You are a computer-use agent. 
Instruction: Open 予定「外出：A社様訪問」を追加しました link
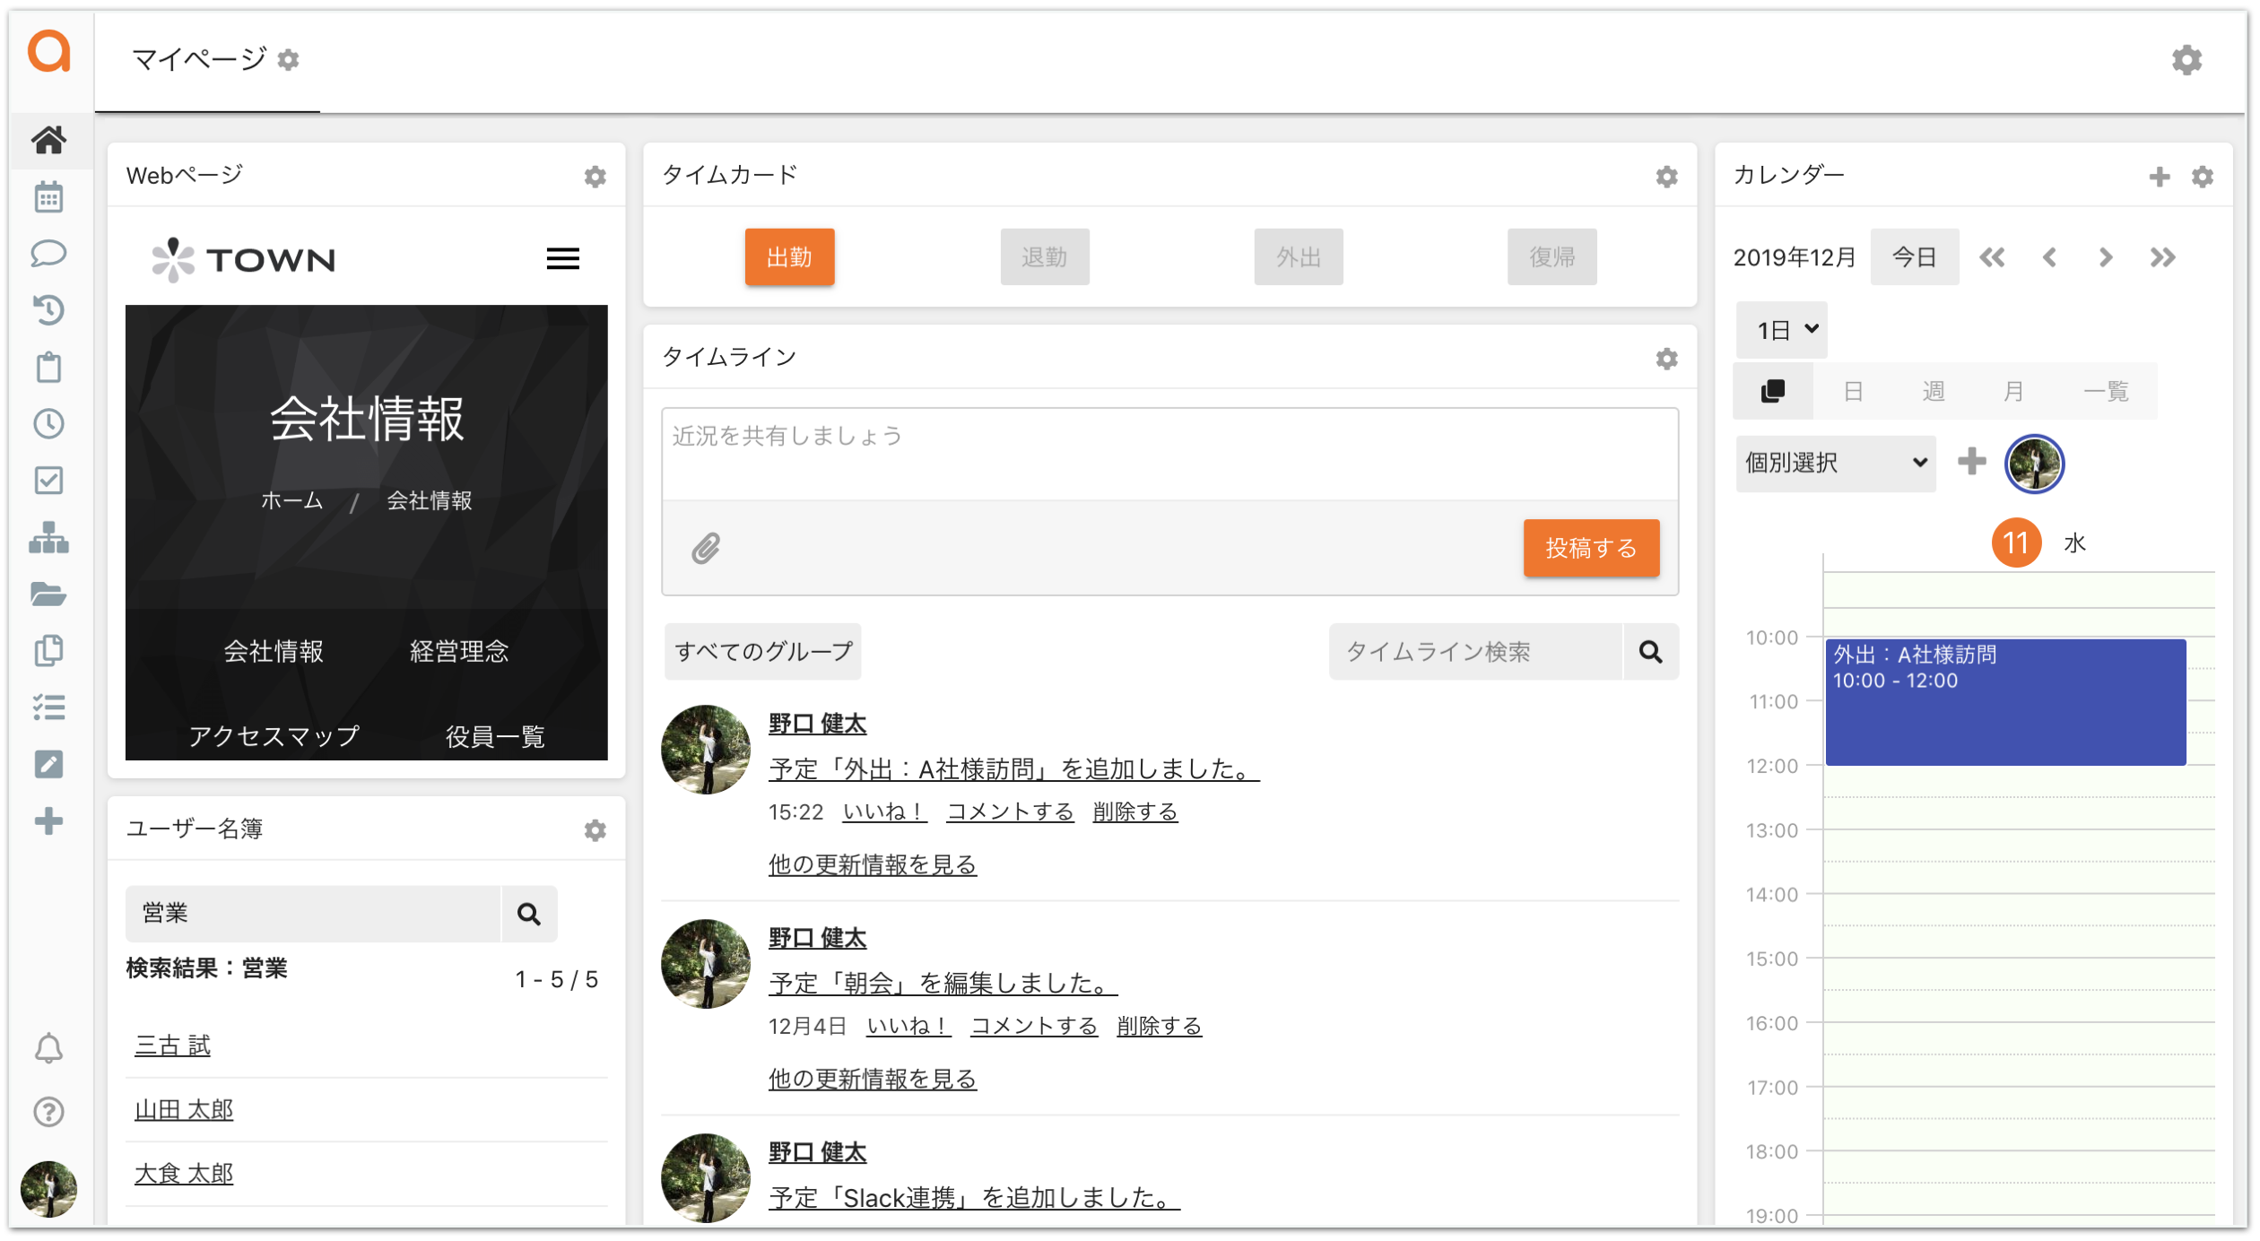(1013, 769)
